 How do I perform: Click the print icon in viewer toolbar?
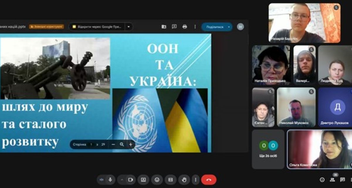click(x=185, y=27)
